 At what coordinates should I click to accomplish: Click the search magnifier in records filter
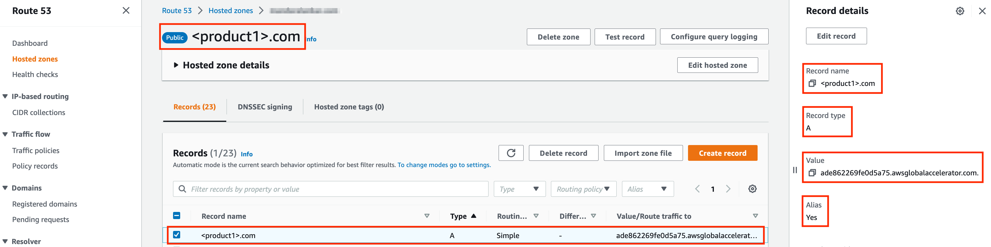[x=182, y=189]
